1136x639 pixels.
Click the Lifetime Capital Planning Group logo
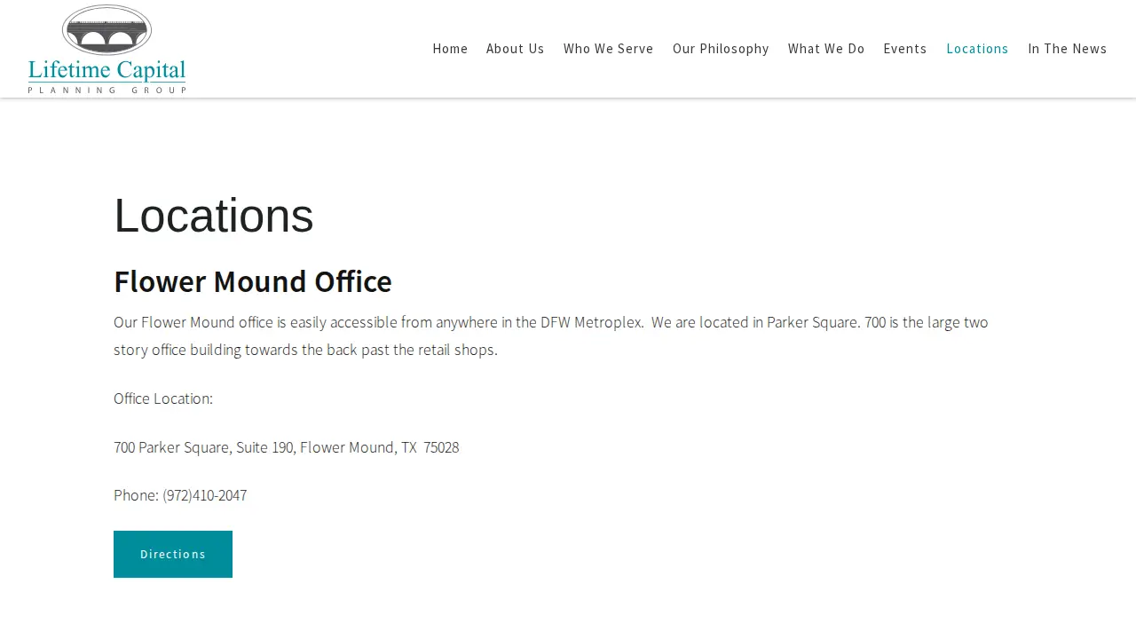[x=106, y=49]
